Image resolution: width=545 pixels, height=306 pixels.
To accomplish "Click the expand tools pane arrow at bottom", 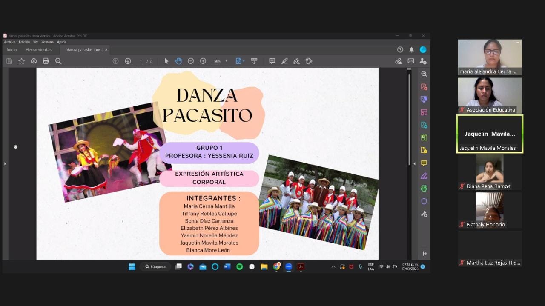I will [x=424, y=254].
